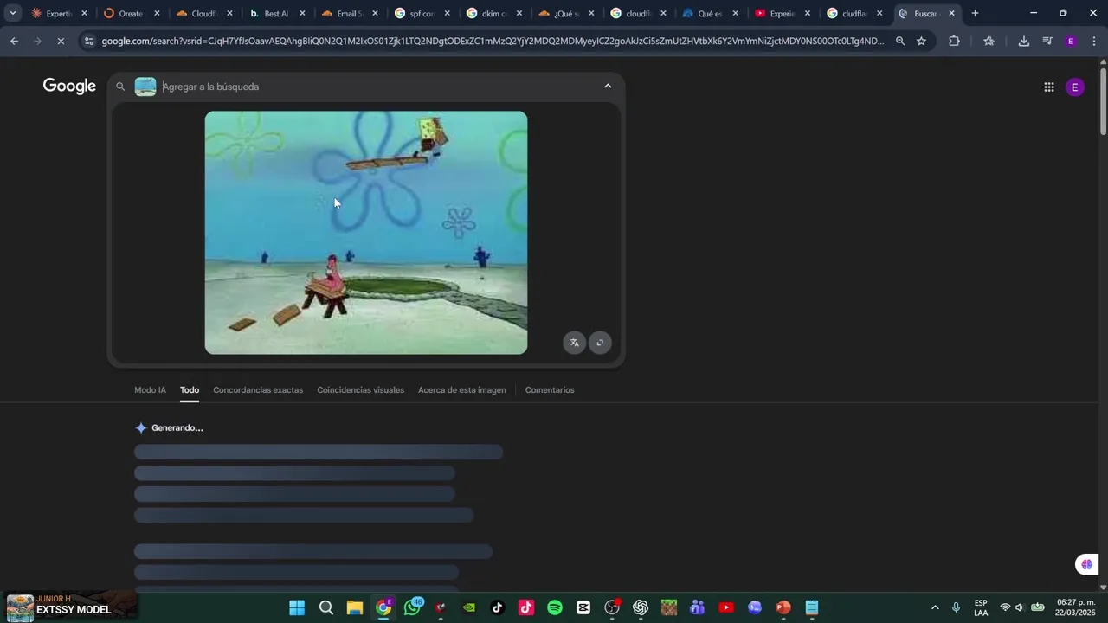The image size is (1108, 623).
Task: Collapse the image search box with the chevron
Action: (608, 86)
